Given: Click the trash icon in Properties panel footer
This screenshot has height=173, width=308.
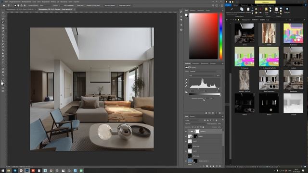Looking at the screenshot, I should (220, 113).
